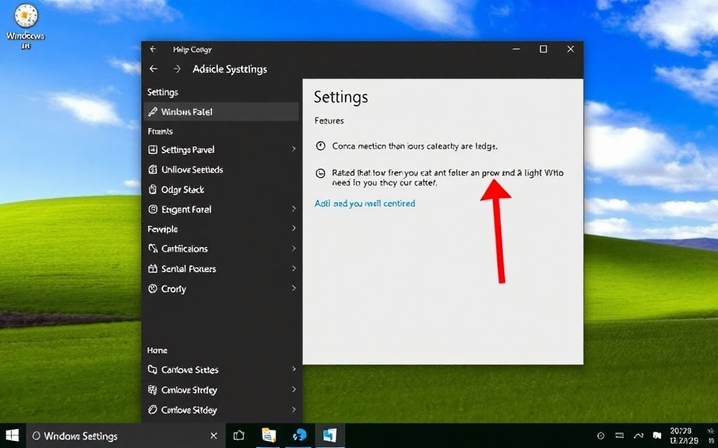Click the Fewriple heading

(163, 229)
